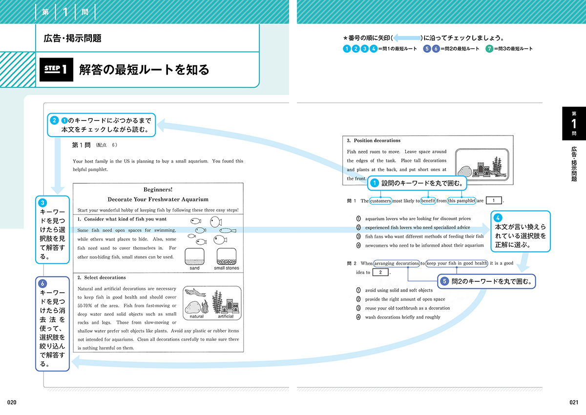The height and width of the screenshot is (415, 586).
Task: Click the circled phrase 'keep your fish in good health'
Action: [x=457, y=263]
